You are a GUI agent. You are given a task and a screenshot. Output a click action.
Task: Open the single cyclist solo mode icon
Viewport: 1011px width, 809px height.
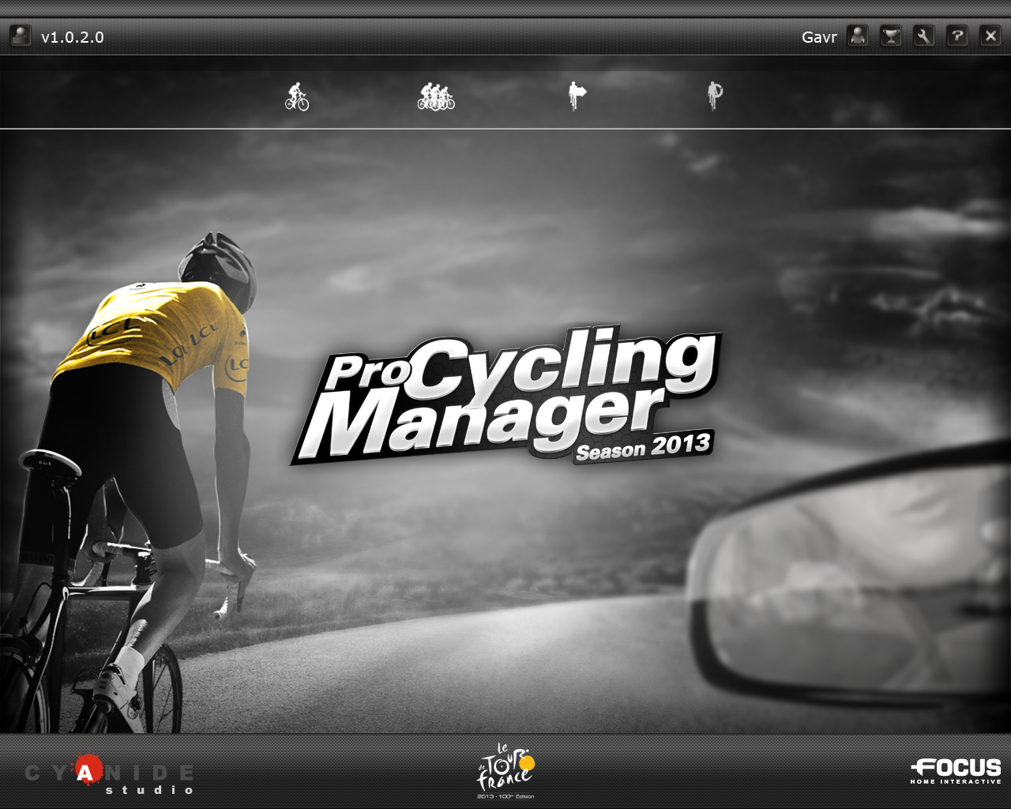(297, 96)
